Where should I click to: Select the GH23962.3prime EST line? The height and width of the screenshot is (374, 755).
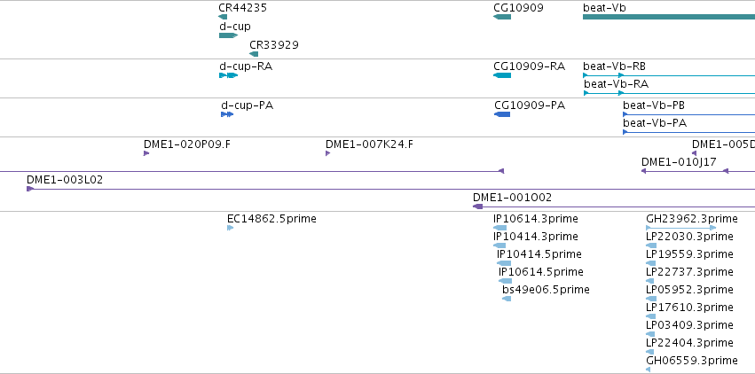(680, 228)
